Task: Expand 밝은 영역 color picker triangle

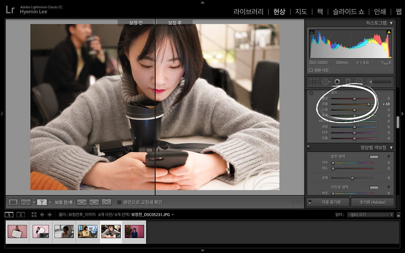Action: click(x=389, y=157)
